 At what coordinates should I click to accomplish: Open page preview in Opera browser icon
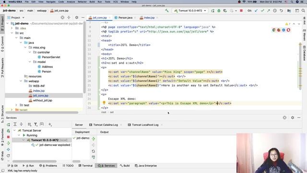point(288,30)
